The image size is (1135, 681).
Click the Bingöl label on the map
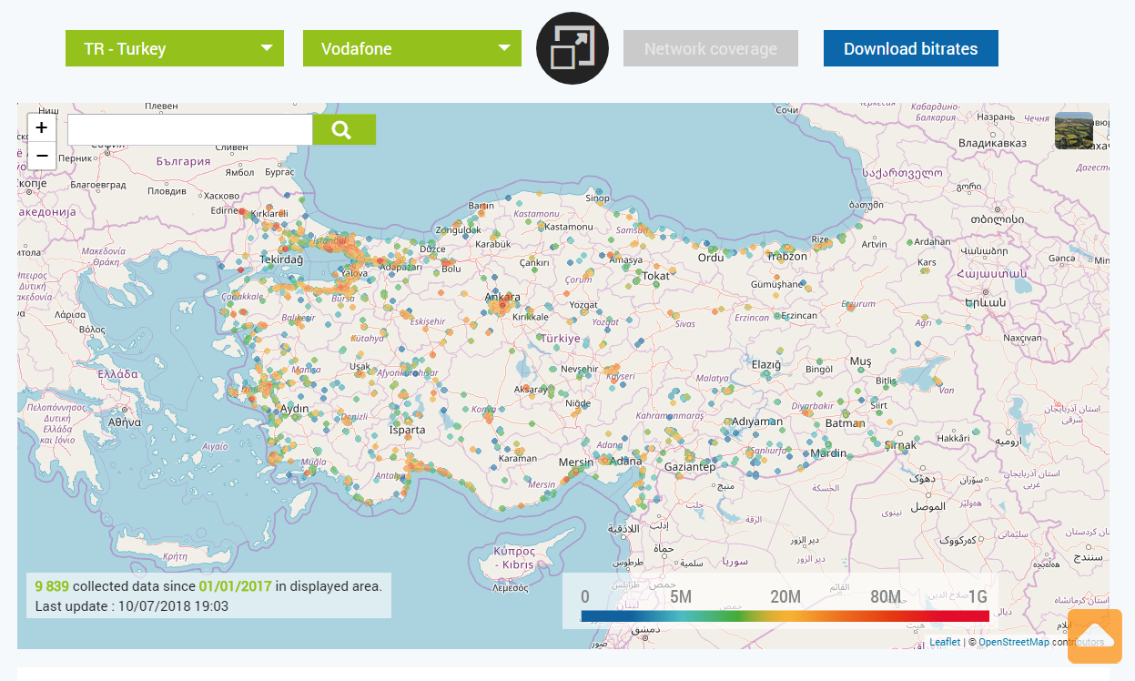[819, 370]
